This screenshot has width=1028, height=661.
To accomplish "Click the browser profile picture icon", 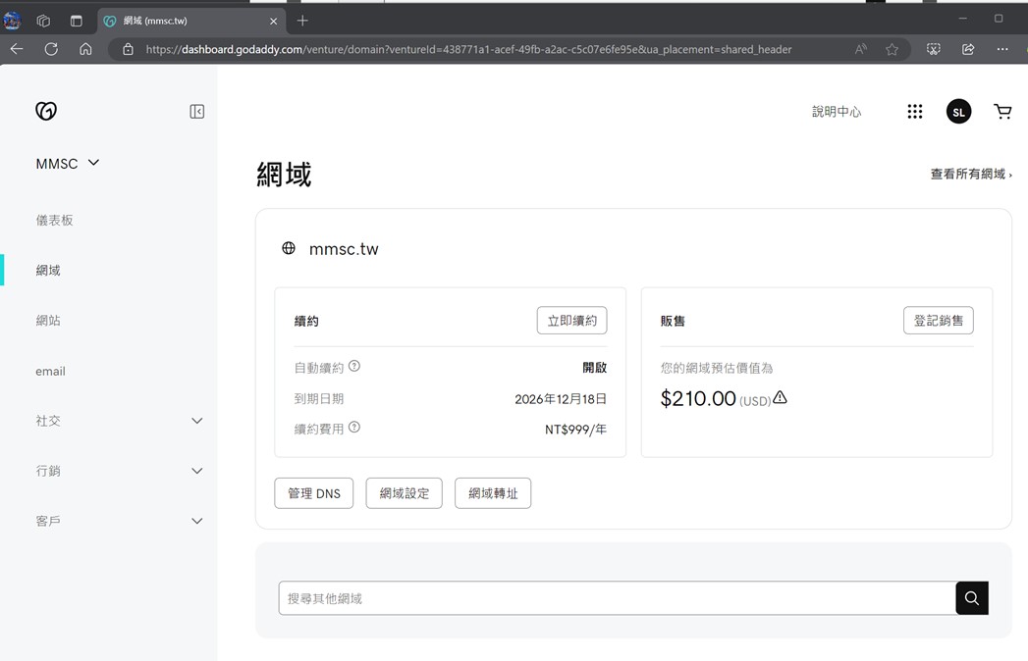I will point(12,21).
